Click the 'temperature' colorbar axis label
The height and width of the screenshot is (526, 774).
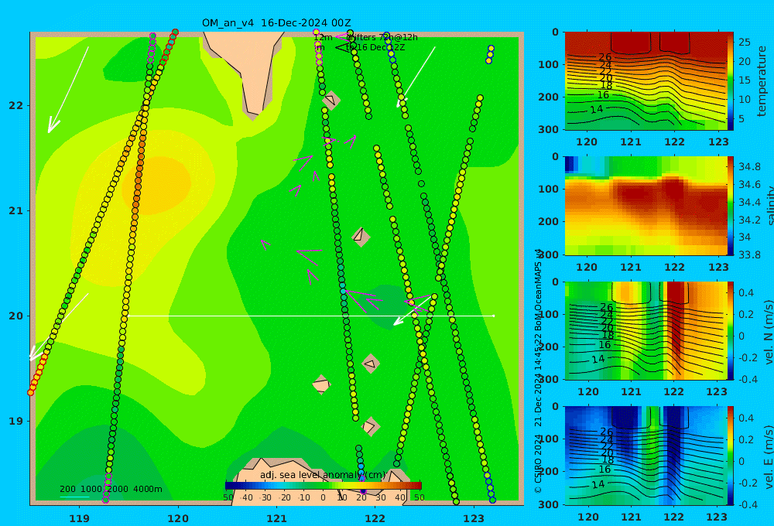762,81
